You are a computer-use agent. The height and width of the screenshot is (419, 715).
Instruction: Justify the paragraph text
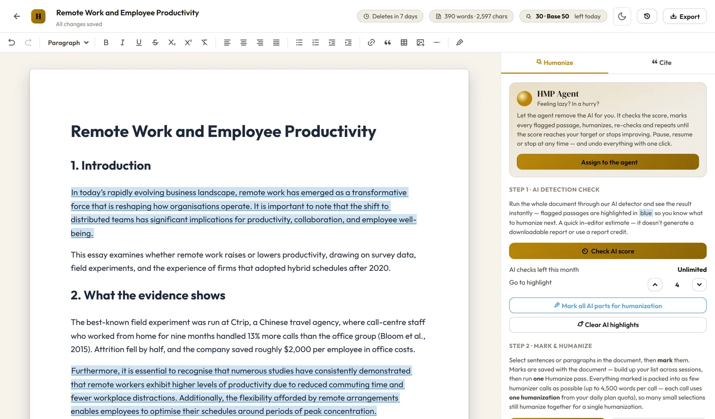click(x=276, y=43)
